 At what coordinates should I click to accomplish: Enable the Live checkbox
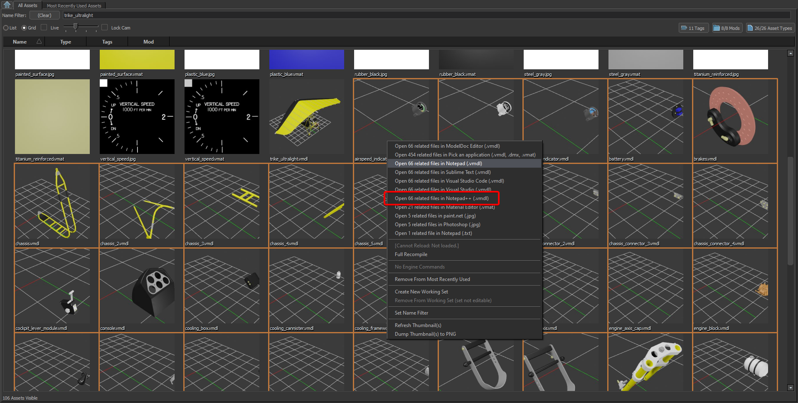click(44, 27)
